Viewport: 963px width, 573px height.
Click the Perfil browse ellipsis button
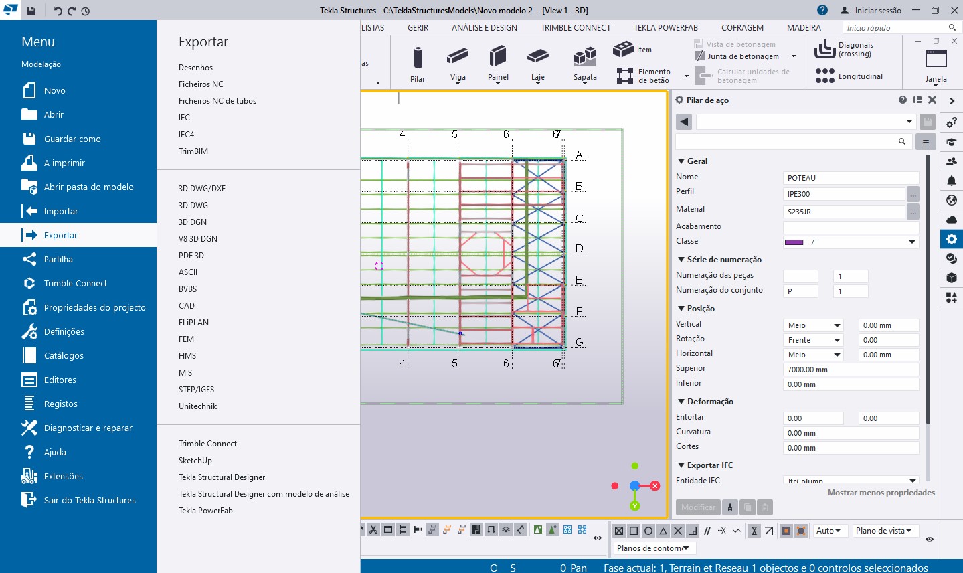pos(913,194)
